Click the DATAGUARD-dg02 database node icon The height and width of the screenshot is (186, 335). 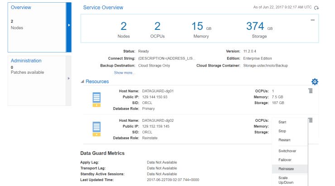96,129
